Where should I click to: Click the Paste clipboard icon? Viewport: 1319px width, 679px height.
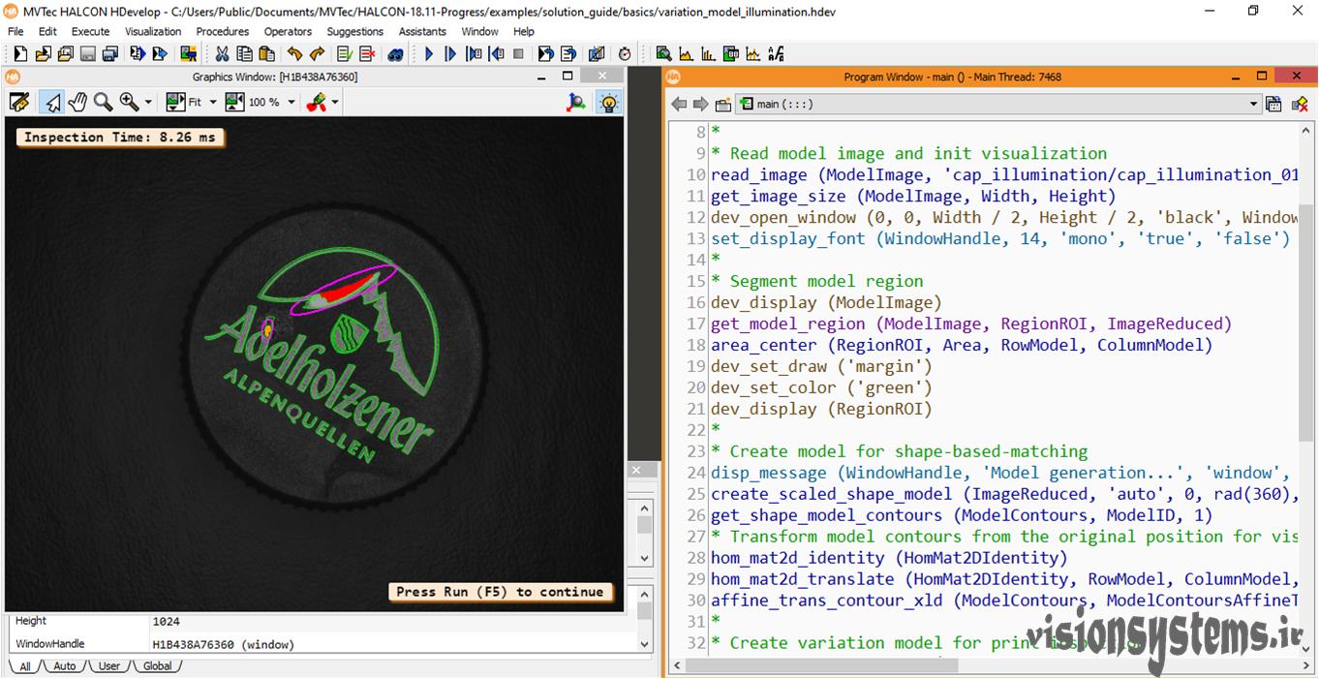tap(266, 54)
